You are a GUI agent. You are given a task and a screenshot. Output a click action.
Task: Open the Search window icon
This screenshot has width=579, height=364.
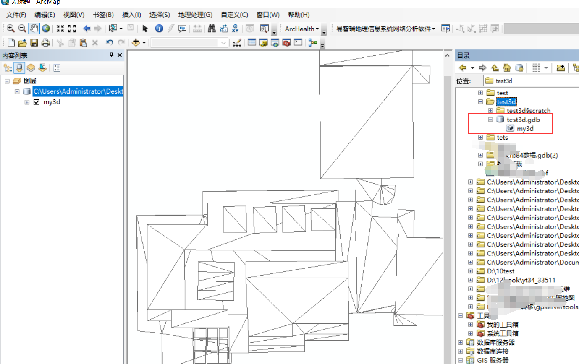pos(275,42)
